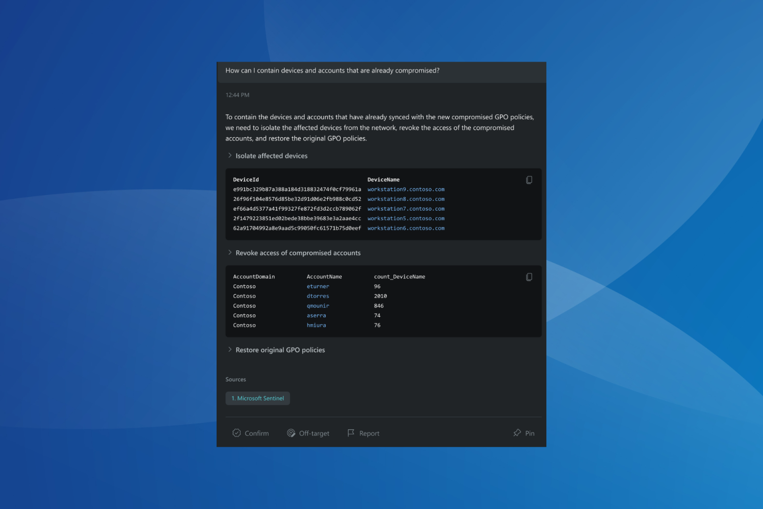Expand the Isolate affected devices section
763x509 pixels.
[x=267, y=156]
